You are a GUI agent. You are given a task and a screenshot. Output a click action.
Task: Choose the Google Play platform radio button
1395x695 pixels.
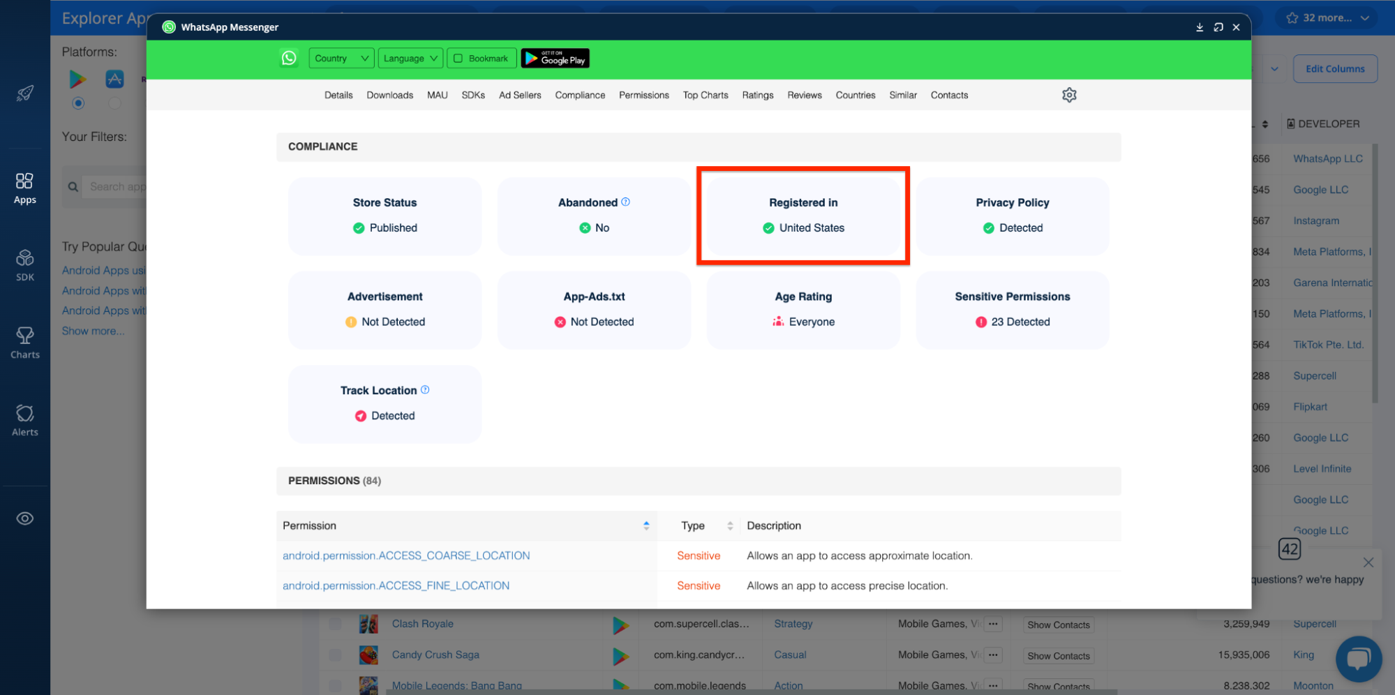78,103
